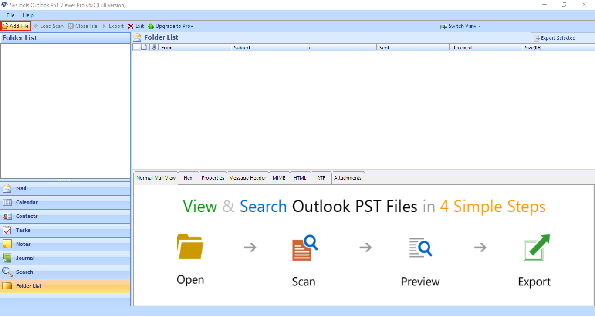Click the splitter grip above Mail
Image resolution: width=595 pixels, height=316 pixels.
[64, 180]
